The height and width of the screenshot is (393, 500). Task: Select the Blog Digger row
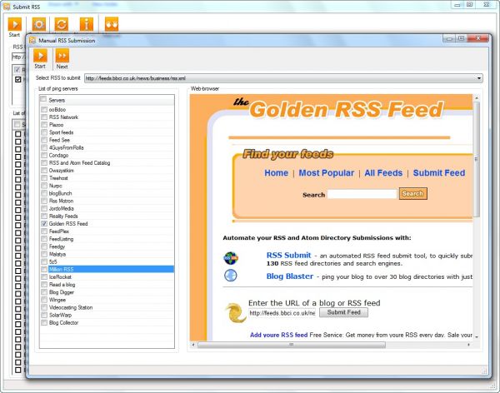click(107, 292)
